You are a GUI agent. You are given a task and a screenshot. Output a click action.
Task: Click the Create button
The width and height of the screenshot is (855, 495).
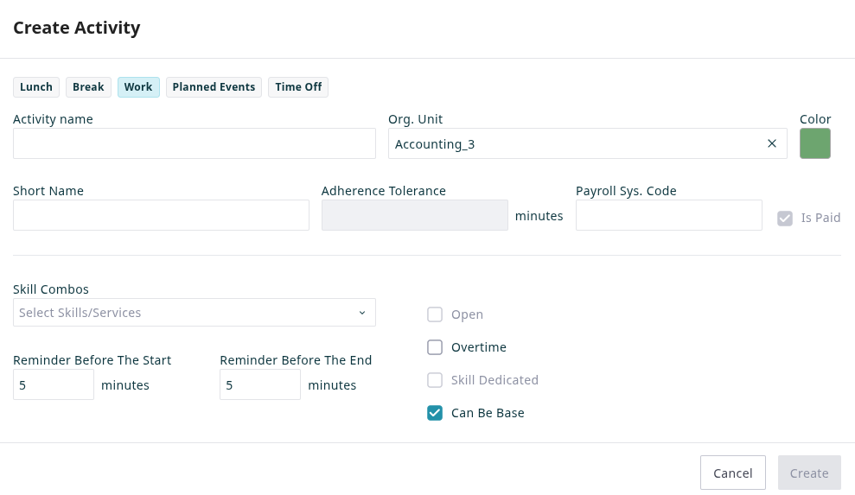pos(809,473)
